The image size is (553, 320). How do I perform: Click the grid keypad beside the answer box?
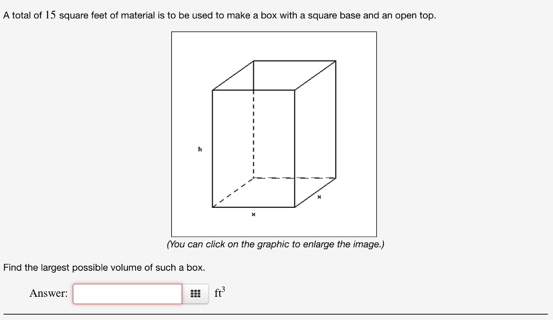click(x=196, y=294)
